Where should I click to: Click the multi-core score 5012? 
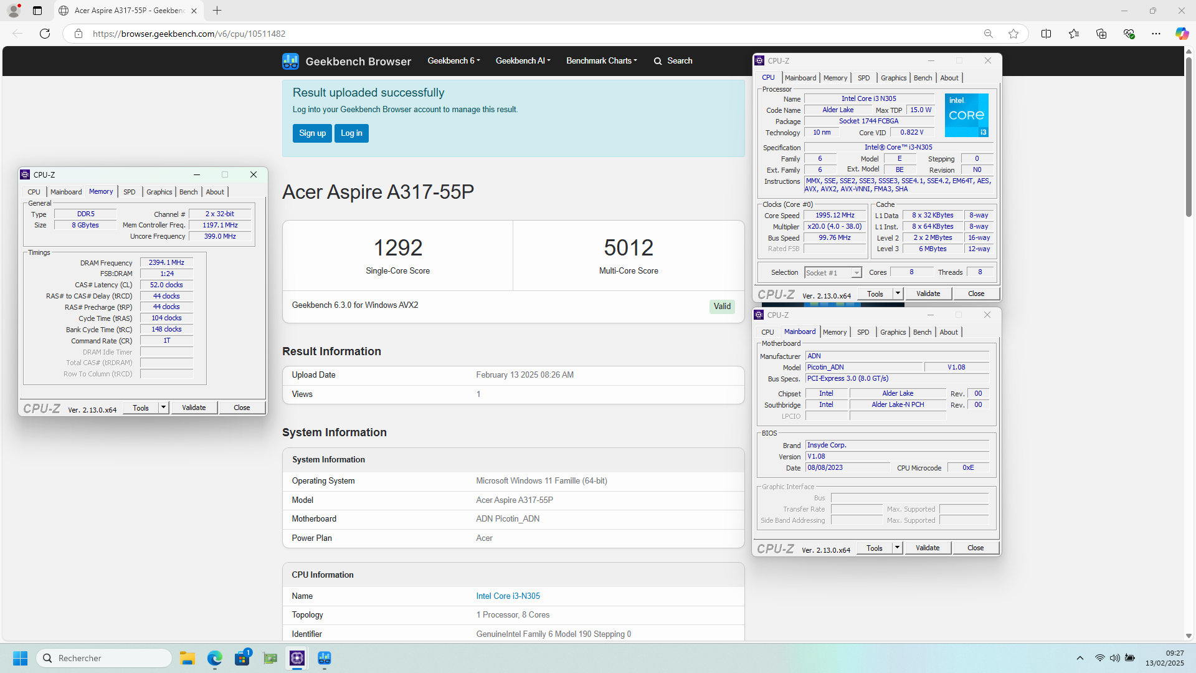tap(629, 248)
